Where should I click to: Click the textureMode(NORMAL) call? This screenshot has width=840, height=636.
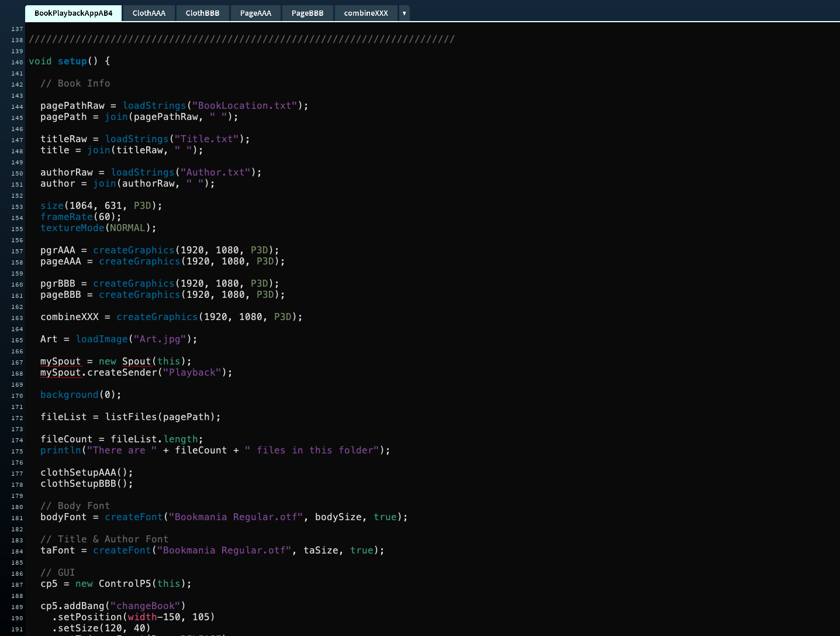(x=99, y=228)
